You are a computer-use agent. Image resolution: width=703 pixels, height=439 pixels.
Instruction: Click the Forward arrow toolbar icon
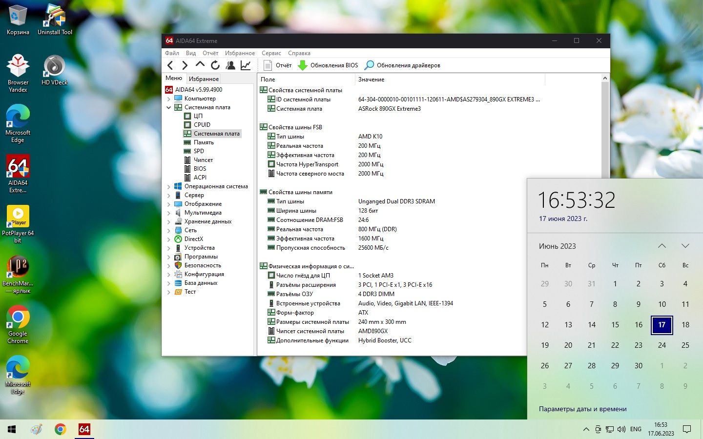185,65
